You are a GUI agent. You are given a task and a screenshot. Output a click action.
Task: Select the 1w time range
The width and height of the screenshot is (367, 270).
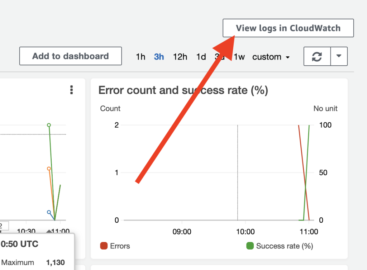click(239, 57)
